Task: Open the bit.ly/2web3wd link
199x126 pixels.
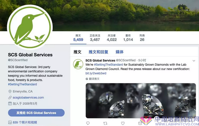Action: pyautogui.click(x=96, y=73)
